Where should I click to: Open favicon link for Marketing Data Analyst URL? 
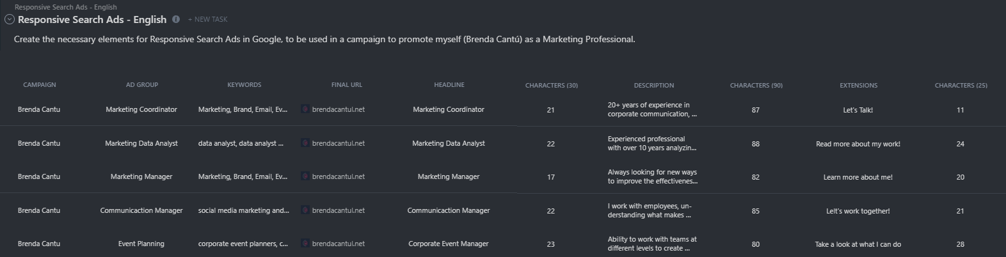(x=305, y=143)
